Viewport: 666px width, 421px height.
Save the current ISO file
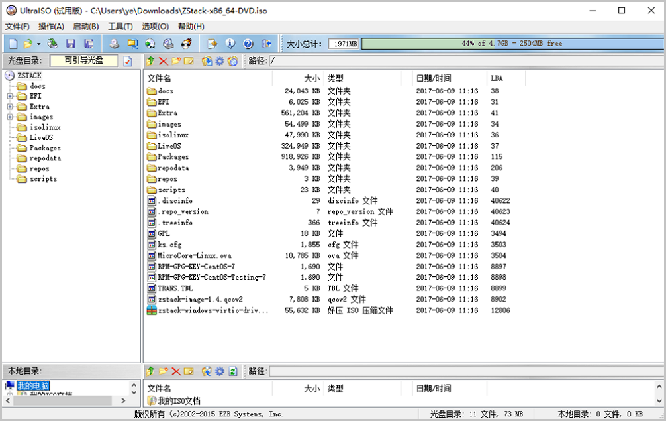click(70, 43)
